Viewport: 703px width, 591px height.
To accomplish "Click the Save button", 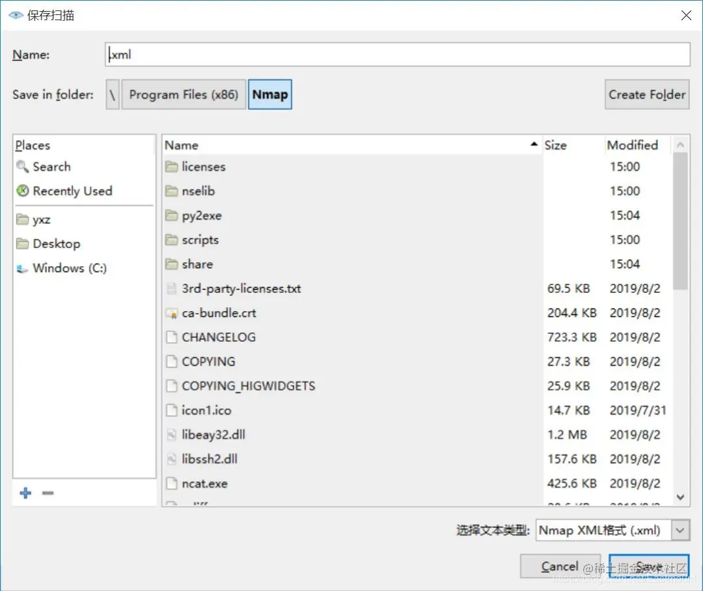I will [x=649, y=566].
